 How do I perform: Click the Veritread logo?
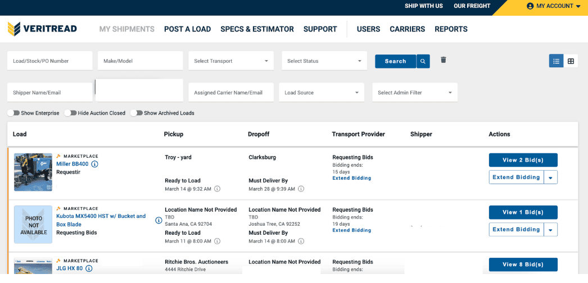coord(42,29)
